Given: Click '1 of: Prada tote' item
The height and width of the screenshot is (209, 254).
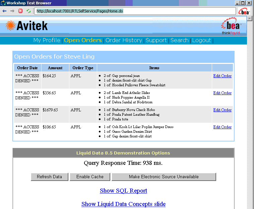Looking at the screenshot, I should pos(116,119).
